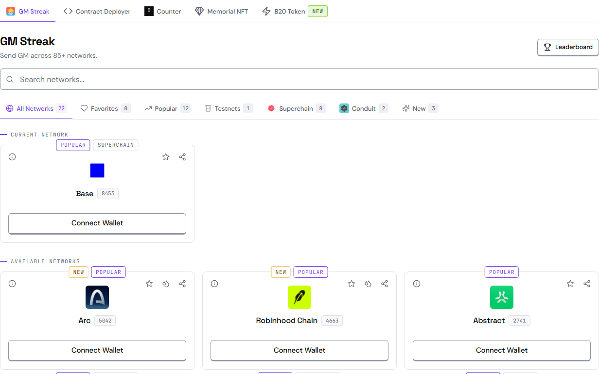Select the All Networks filter
Screen dimensions: 599x374
point(36,108)
